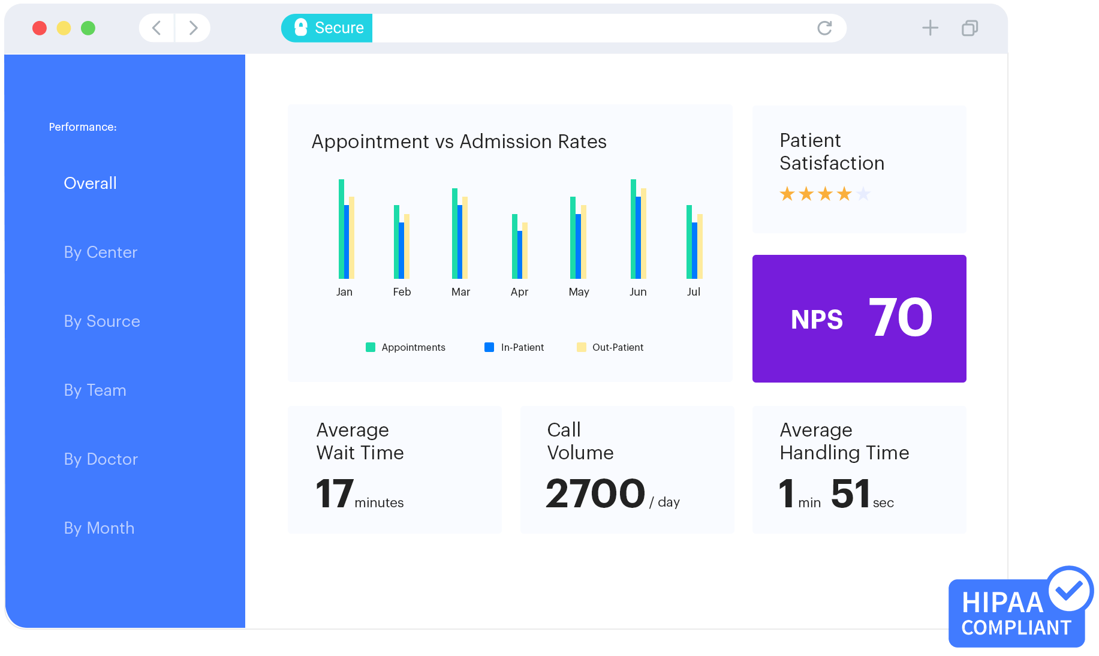This screenshot has width=1099, height=656.
Task: Open a new browser tab with the plus icon
Action: 930,28
